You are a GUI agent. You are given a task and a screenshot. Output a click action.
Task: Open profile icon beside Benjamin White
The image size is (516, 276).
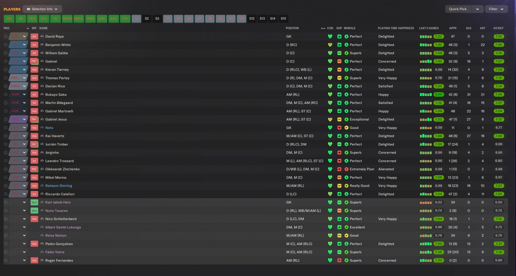42,45
